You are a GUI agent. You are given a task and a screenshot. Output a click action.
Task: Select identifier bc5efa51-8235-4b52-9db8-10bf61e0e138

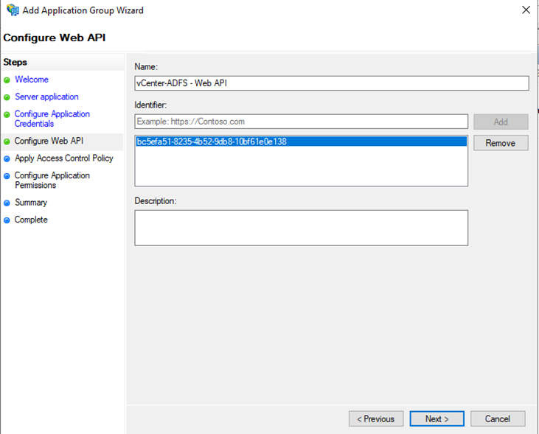[301, 141]
